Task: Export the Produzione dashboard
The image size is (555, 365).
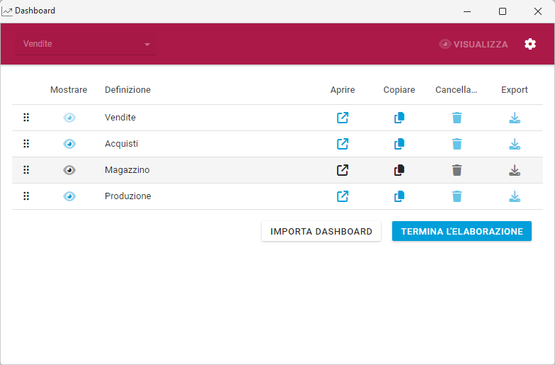Action: click(x=515, y=196)
